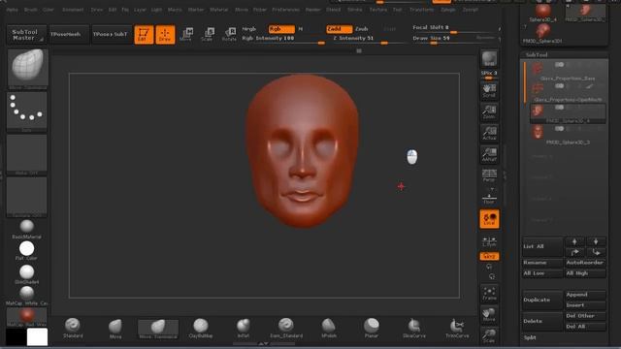This screenshot has width=621, height=349.
Task: Open the Transform menu
Action: pos(421,10)
